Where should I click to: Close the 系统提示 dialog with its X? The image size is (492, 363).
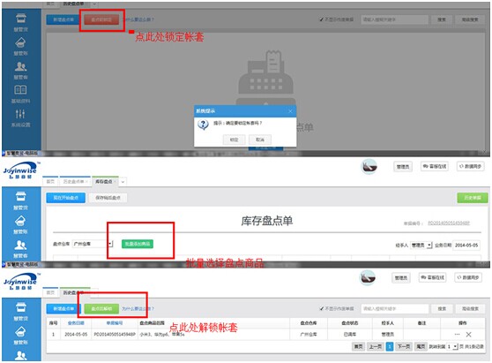(290, 111)
